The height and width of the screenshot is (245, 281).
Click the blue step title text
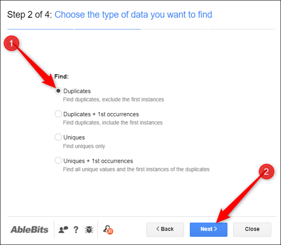coord(133,15)
